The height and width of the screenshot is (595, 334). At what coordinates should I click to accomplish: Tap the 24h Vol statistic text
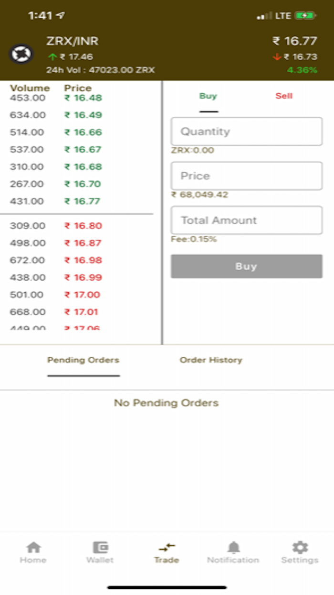[x=100, y=69]
